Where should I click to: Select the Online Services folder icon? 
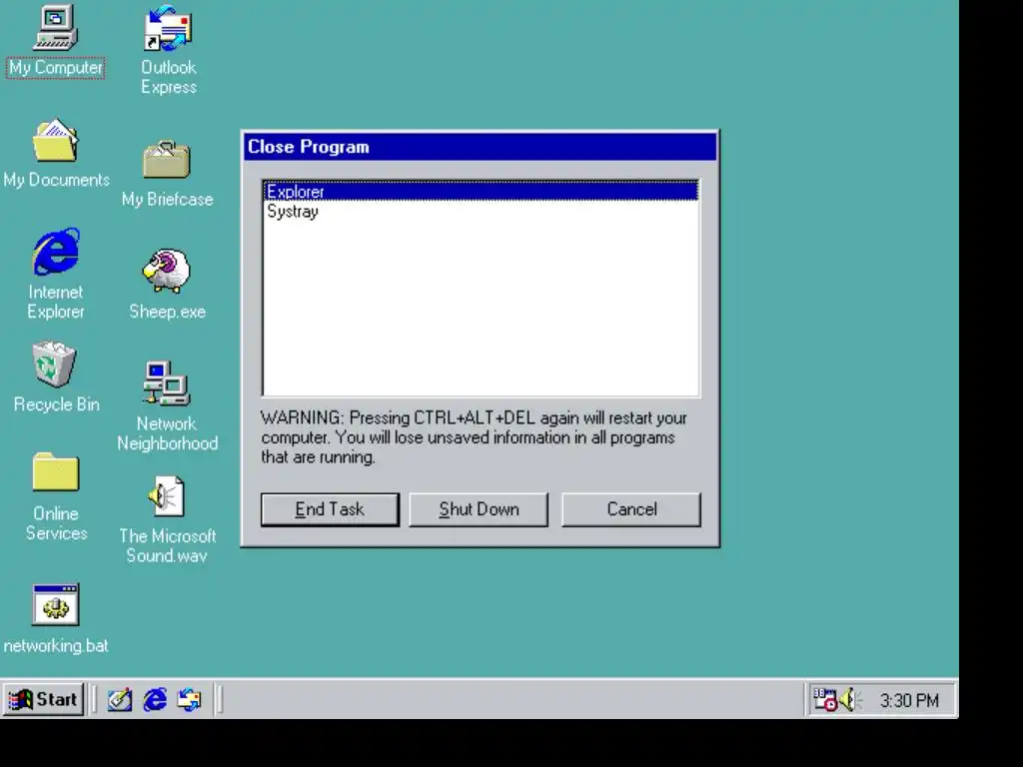(x=56, y=472)
